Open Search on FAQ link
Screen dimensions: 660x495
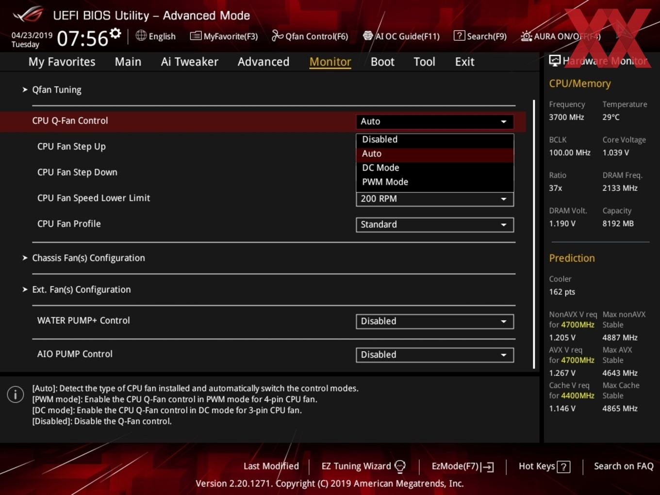tap(624, 466)
